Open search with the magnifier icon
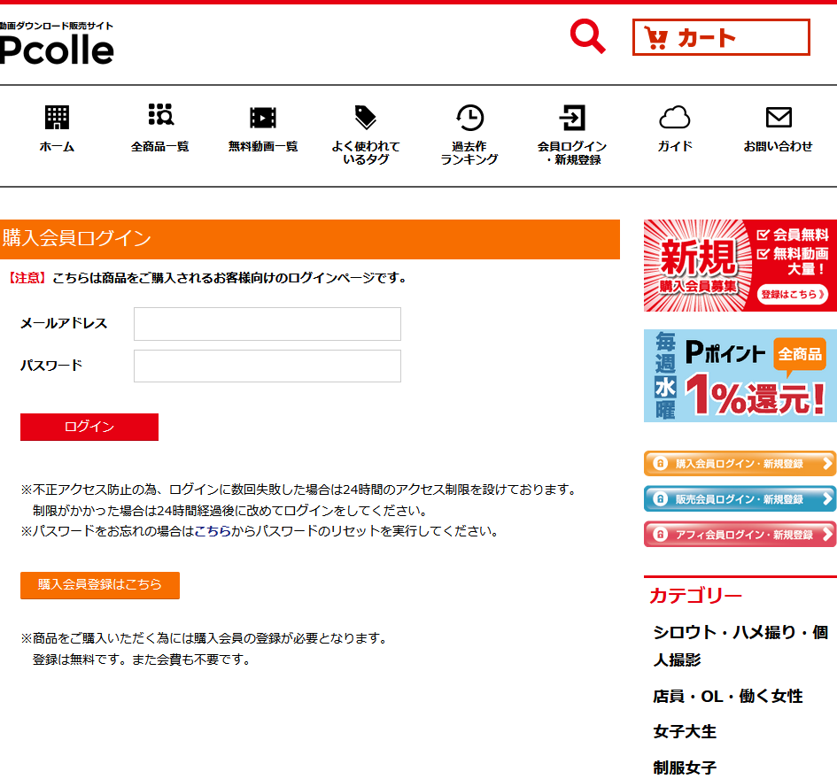837x779 pixels. pos(586,37)
